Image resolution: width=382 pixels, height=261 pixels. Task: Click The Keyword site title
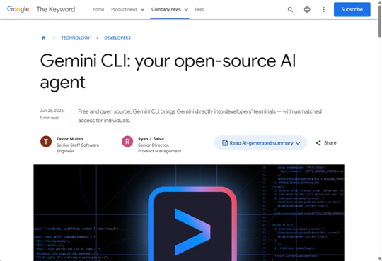[56, 9]
